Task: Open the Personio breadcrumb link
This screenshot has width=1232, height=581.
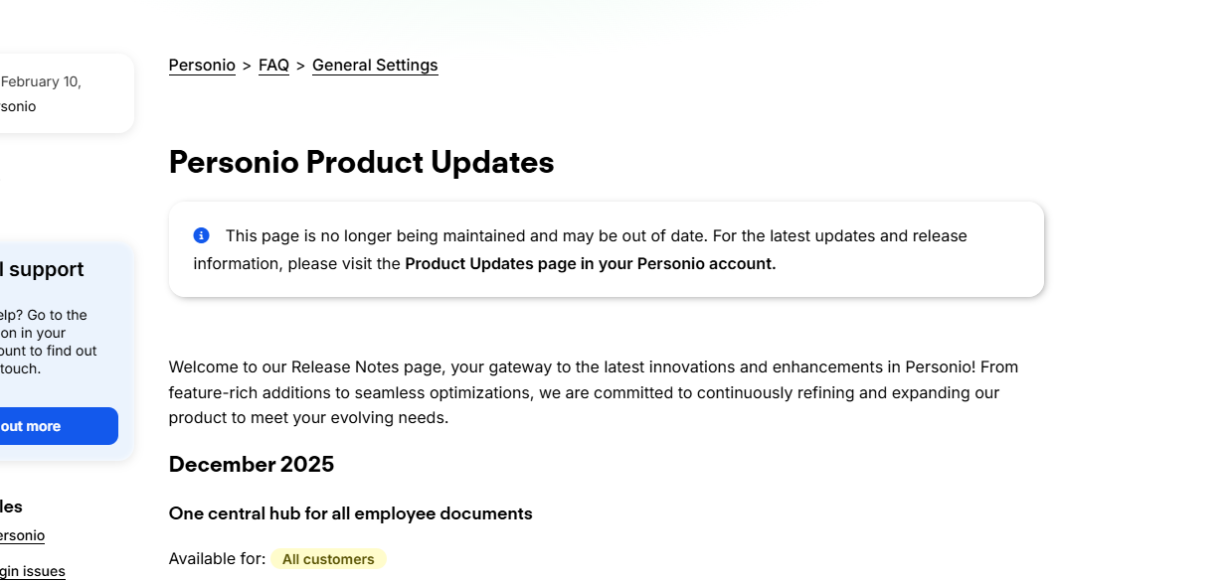Action: (202, 65)
